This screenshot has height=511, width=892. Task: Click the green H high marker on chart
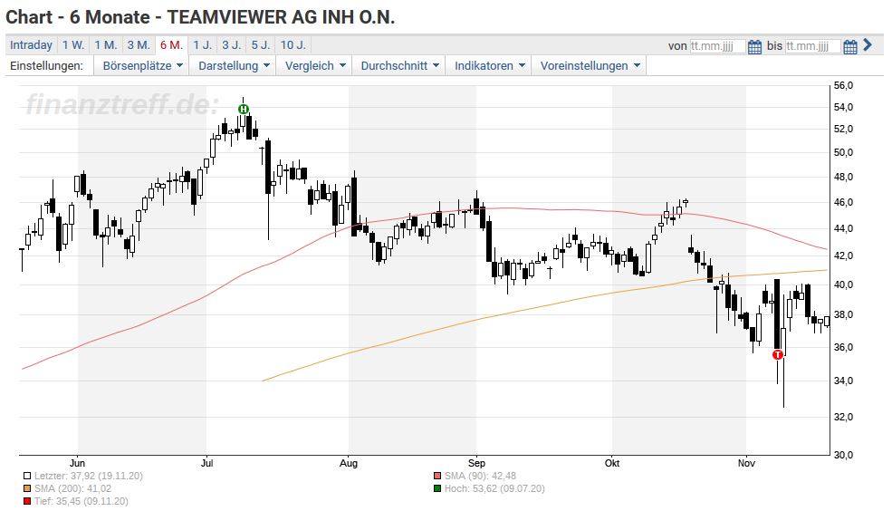(244, 109)
